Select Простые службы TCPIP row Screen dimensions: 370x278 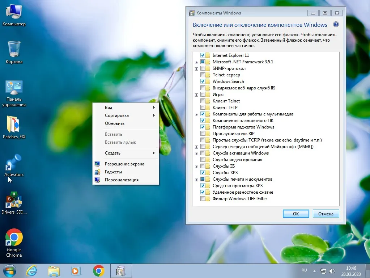267,140
